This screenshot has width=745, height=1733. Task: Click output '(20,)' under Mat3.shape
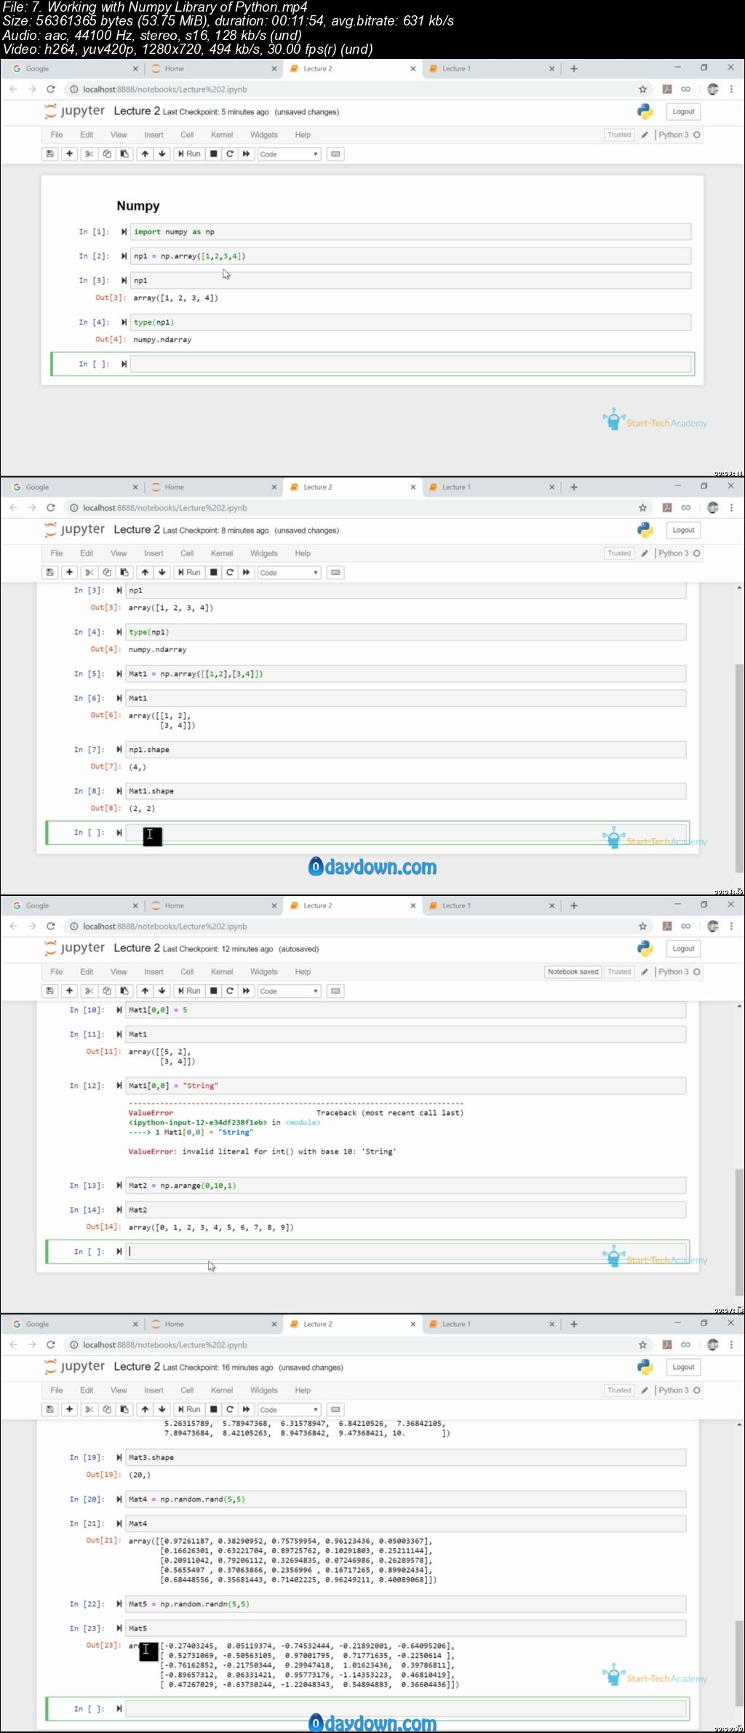click(x=140, y=1475)
